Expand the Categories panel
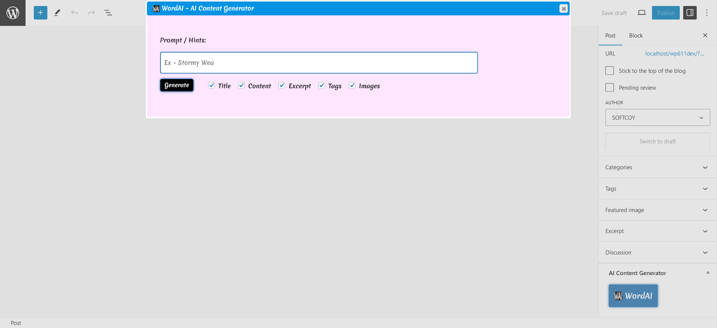717x328 pixels. tap(658, 167)
